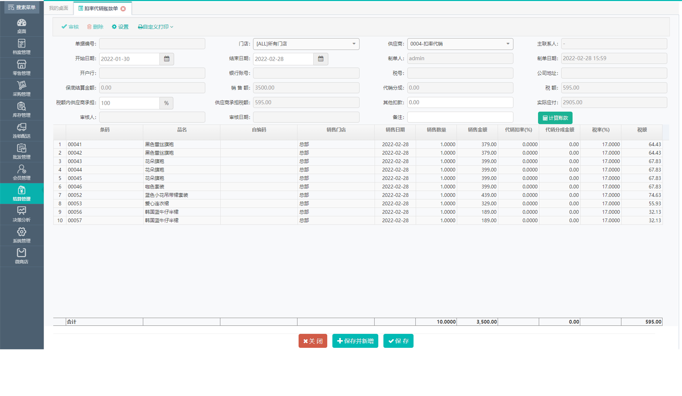This screenshot has height=396, width=682.
Task: Open 零售管理 sidebar module
Action: pos(22,68)
